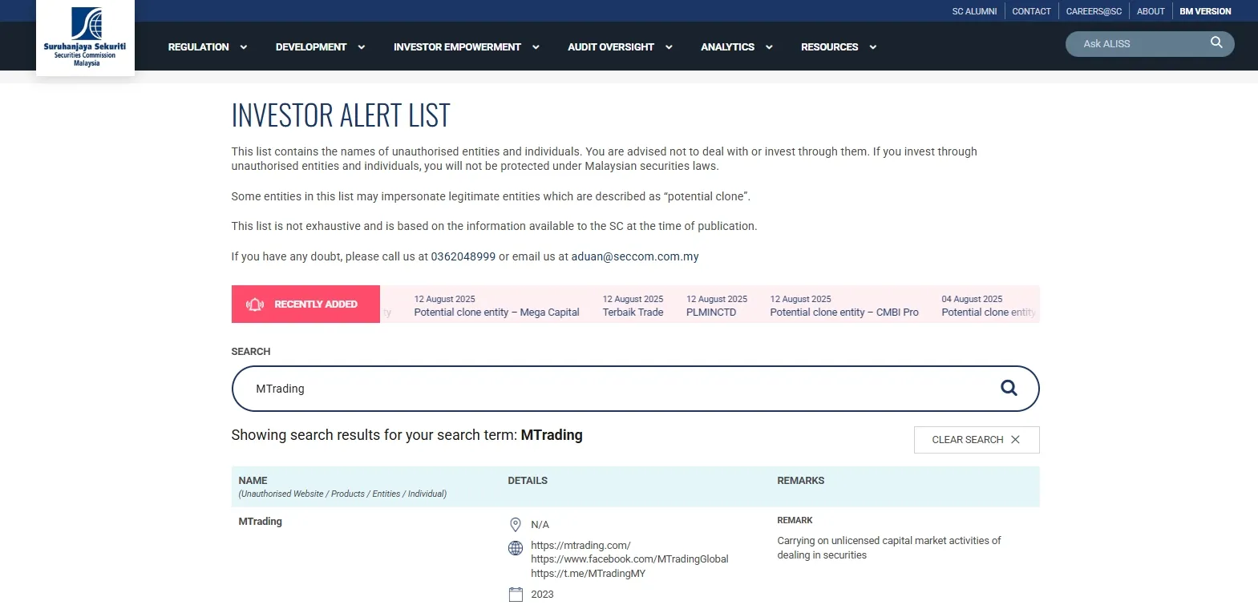
Task: Click the MTrading entity name in results
Action: [x=261, y=522]
